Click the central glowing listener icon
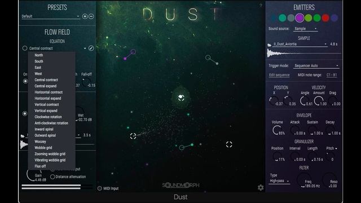The height and width of the screenshot is (203, 361). (x=181, y=98)
